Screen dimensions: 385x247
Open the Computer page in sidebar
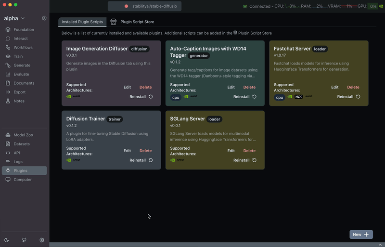(x=23, y=180)
